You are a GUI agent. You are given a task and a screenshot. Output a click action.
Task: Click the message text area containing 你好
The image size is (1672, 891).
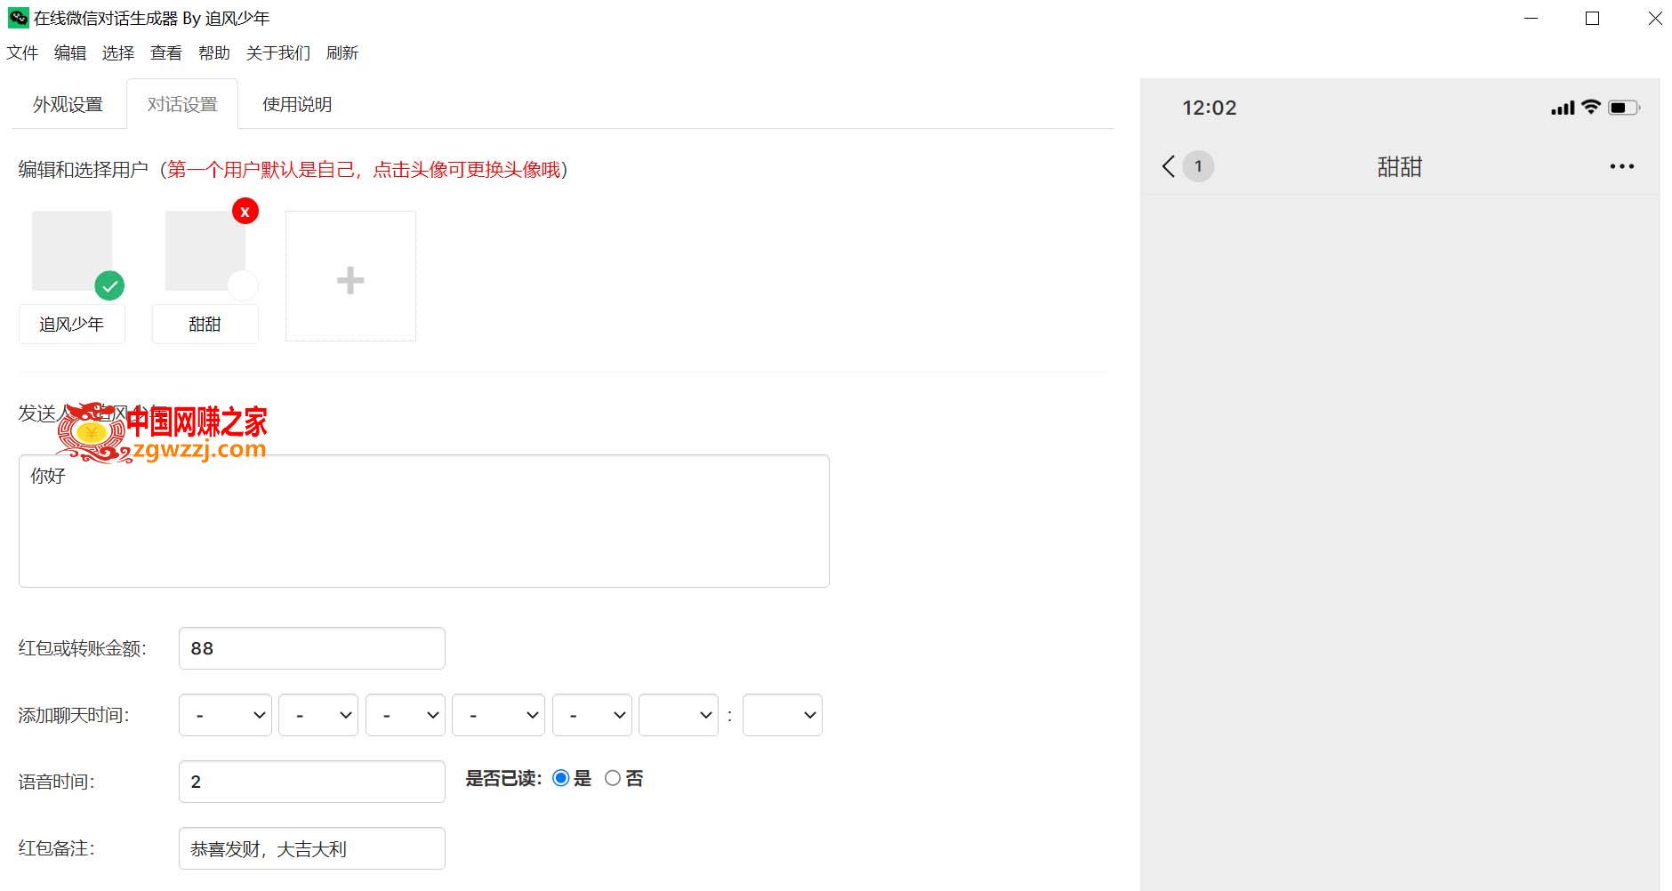424,521
